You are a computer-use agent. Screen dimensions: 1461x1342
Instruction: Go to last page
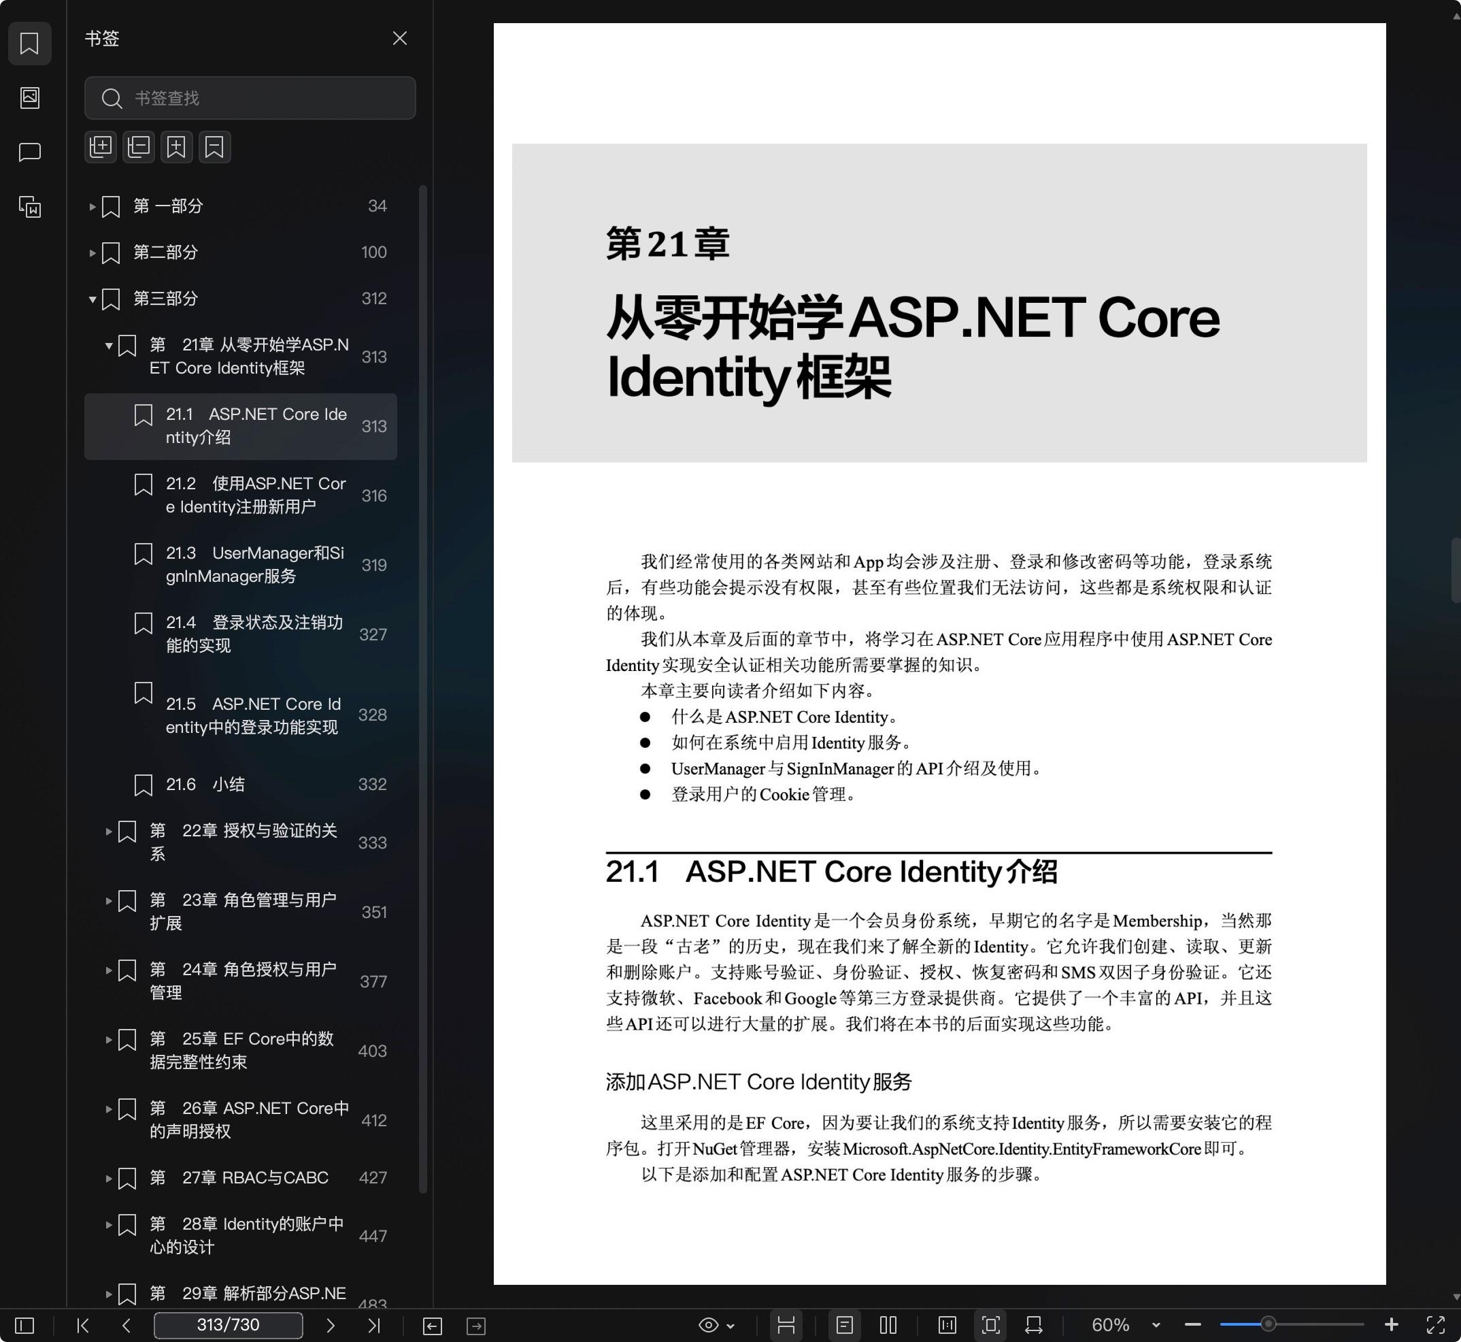tap(374, 1325)
